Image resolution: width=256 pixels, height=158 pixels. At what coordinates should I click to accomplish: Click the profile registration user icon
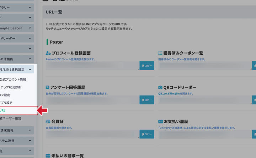pyautogui.click(x=48, y=53)
